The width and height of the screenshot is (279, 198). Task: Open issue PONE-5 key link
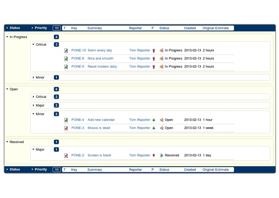pos(77,67)
